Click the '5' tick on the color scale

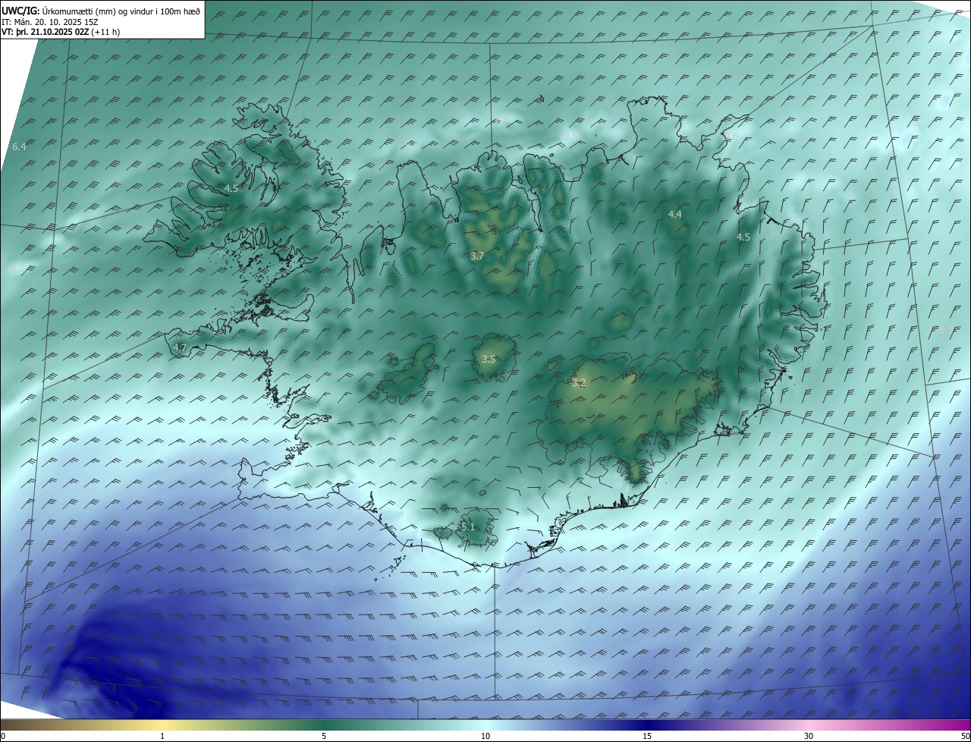coord(324,736)
